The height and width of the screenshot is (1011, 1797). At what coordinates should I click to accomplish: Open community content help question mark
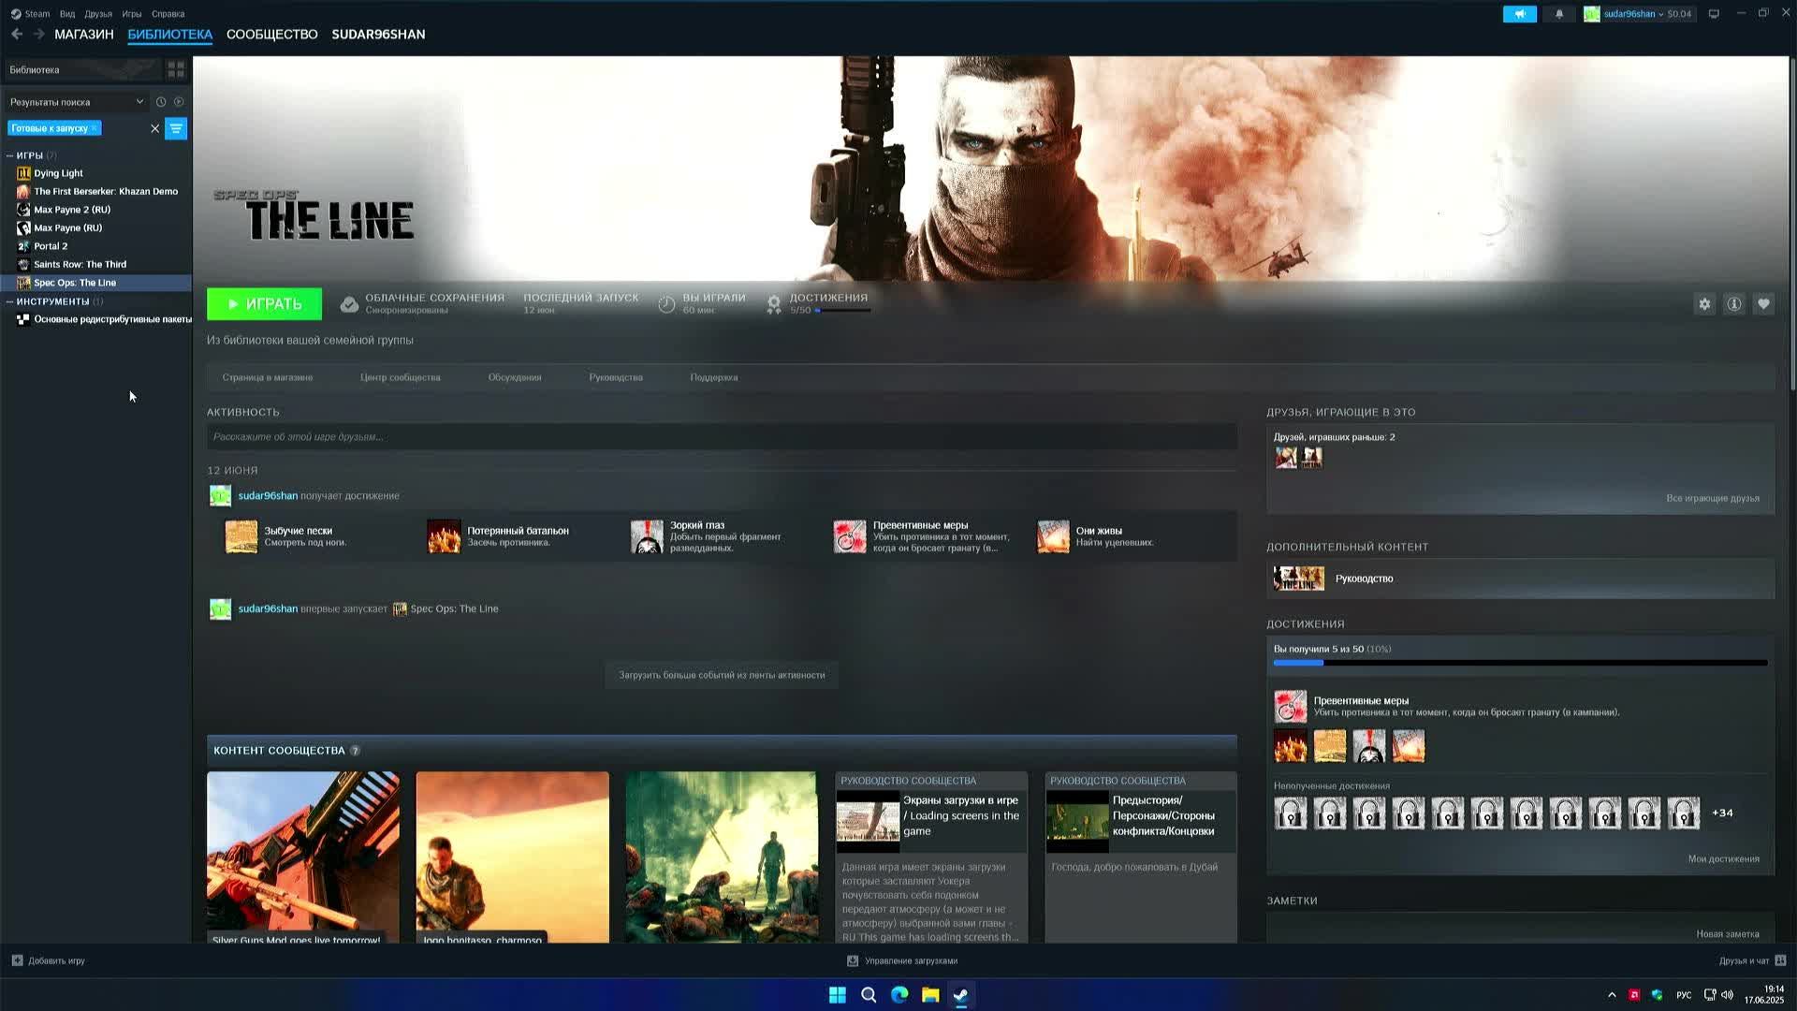point(355,751)
